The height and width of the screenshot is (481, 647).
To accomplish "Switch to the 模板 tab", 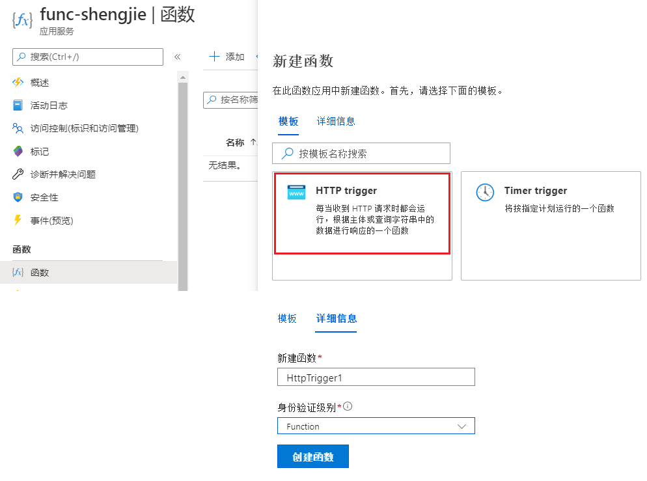I will pyautogui.click(x=288, y=121).
